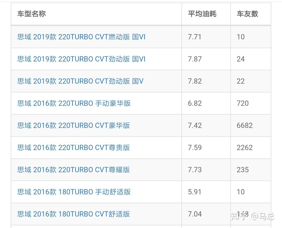This screenshot has height=228, width=282.
Task: Click owner count 24
Action: click(241, 59)
